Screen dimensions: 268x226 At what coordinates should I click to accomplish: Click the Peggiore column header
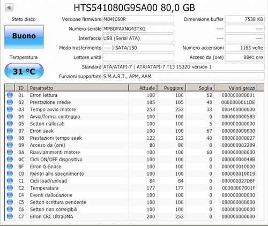(172, 88)
